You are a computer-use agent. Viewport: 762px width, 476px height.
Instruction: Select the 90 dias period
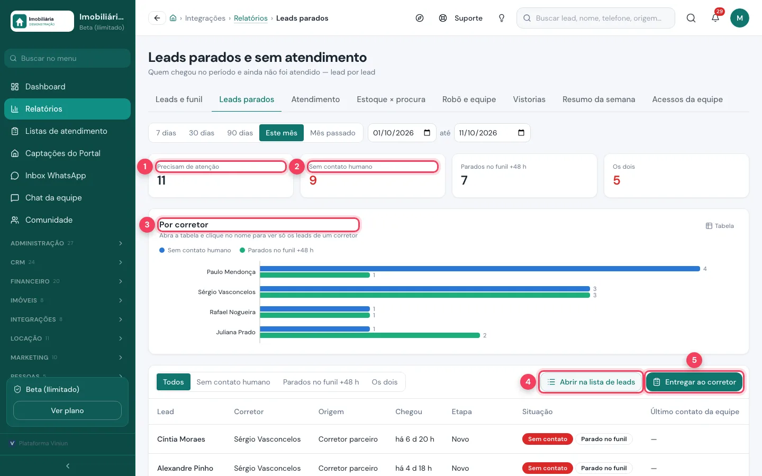pyautogui.click(x=240, y=133)
